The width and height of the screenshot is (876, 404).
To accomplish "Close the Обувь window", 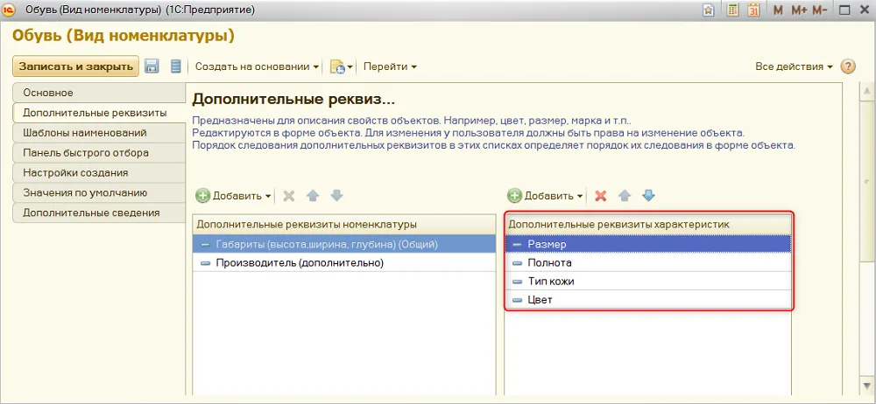I will click(865, 10).
